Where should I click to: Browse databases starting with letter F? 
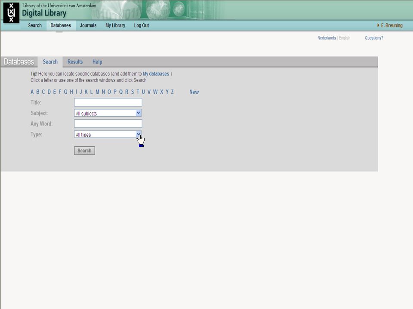tap(60, 92)
